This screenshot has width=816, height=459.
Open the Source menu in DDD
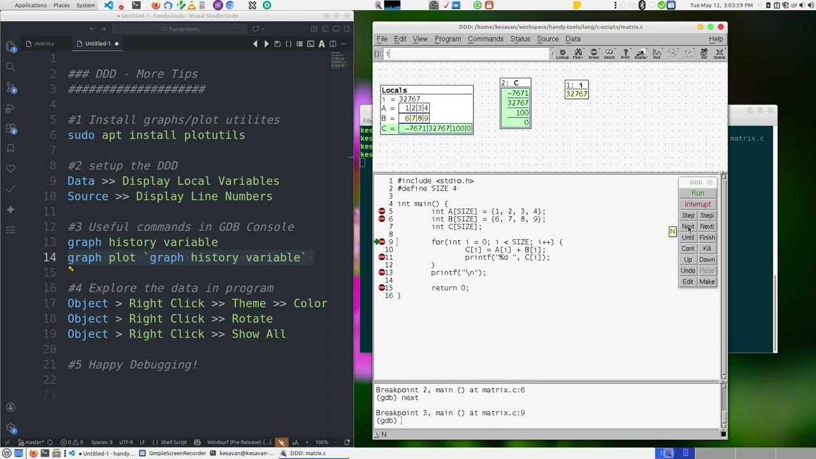pos(548,39)
